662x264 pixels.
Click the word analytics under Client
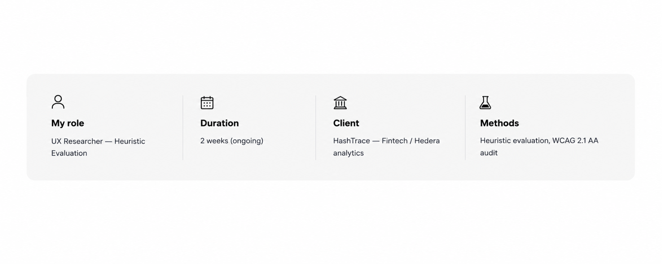click(348, 153)
